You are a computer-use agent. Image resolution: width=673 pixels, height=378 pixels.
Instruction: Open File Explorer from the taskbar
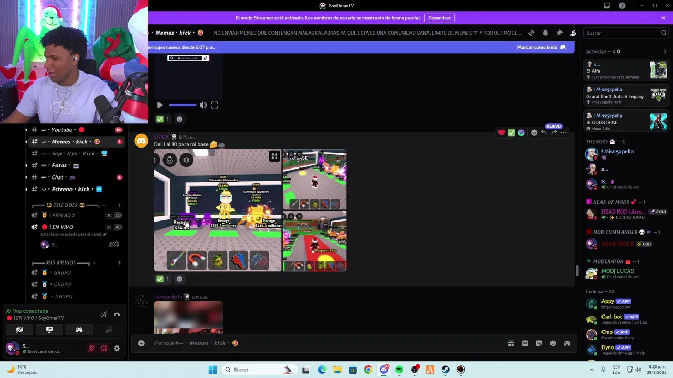(337, 370)
